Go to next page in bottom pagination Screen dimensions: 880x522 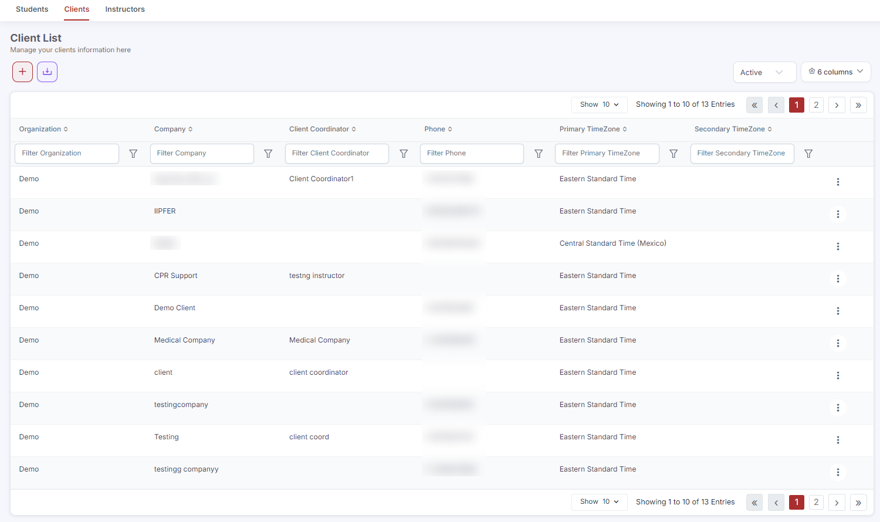pyautogui.click(x=837, y=503)
